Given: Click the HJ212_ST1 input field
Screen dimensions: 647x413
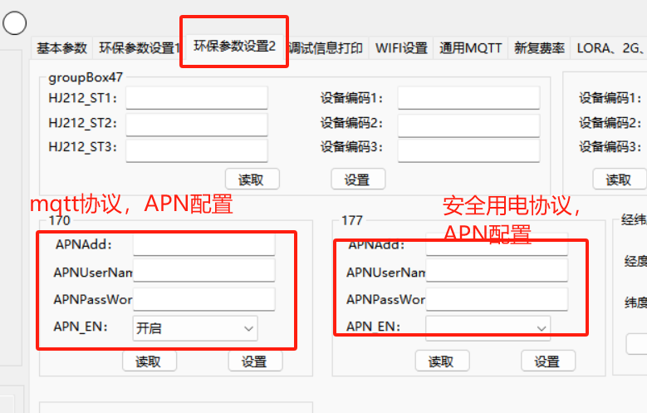Looking at the screenshot, I should pos(197,98).
